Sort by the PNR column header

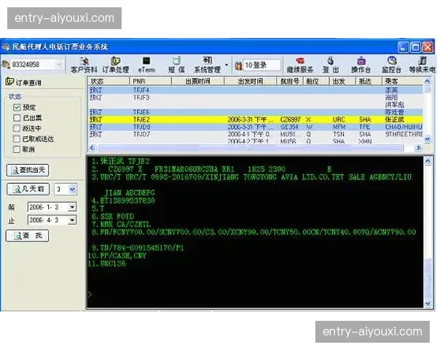(x=151, y=81)
